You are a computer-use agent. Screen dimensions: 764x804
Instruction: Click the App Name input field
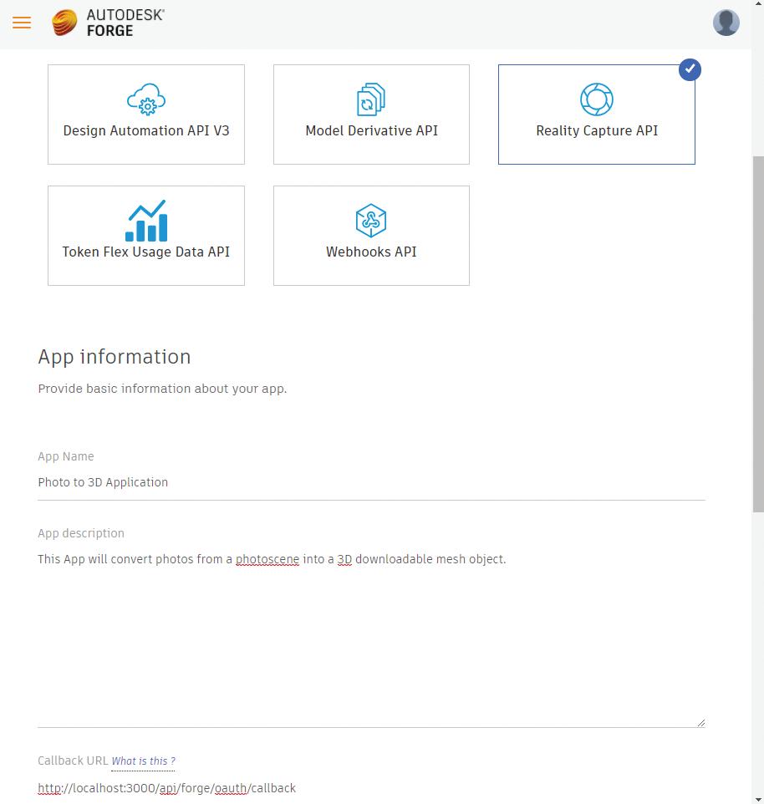(371, 482)
